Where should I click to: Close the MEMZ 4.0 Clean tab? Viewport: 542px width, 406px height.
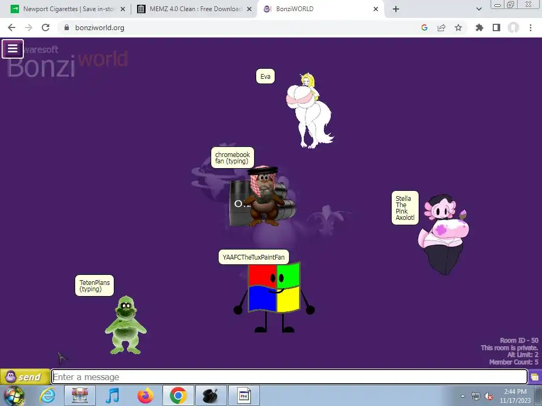(x=249, y=10)
